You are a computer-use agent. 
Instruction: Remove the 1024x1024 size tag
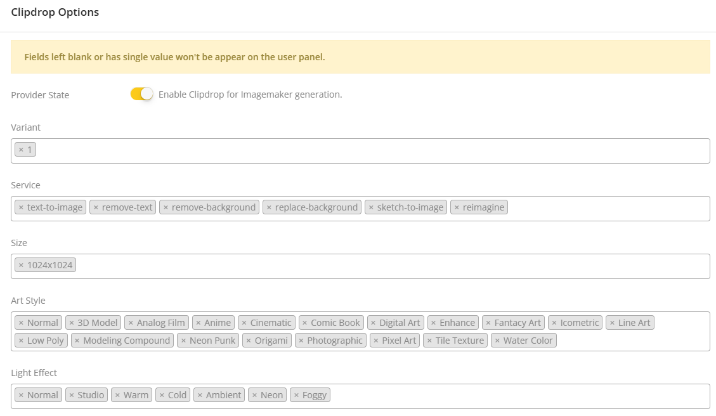(x=21, y=265)
